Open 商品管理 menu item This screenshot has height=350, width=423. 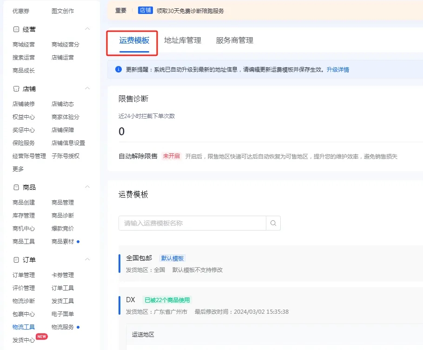tap(63, 202)
